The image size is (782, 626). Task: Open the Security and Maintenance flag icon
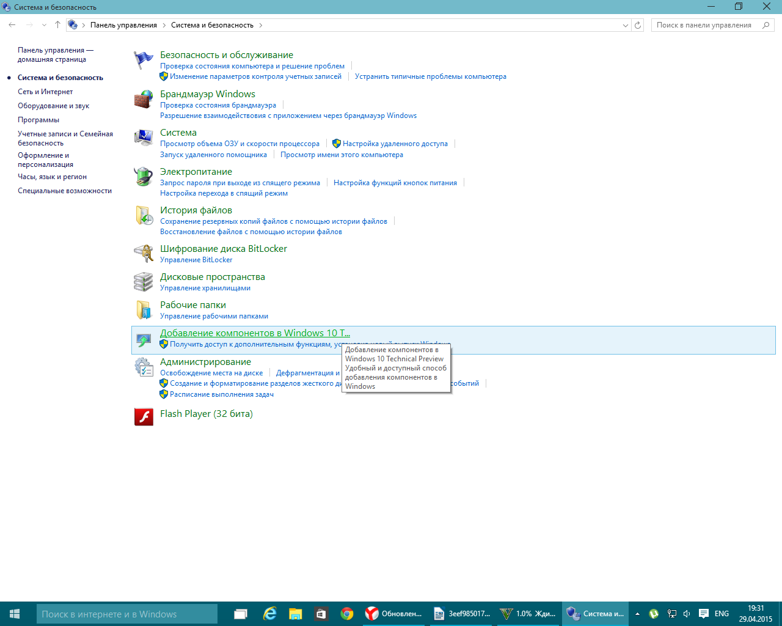pos(144,60)
